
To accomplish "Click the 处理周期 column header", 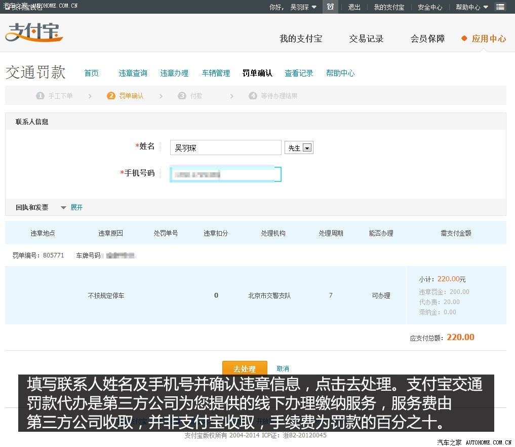I will click(331, 233).
